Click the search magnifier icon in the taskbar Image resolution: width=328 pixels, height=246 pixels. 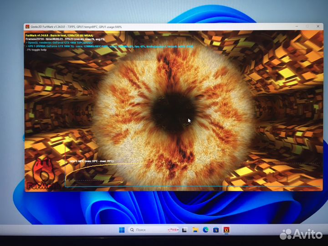tap(132, 230)
